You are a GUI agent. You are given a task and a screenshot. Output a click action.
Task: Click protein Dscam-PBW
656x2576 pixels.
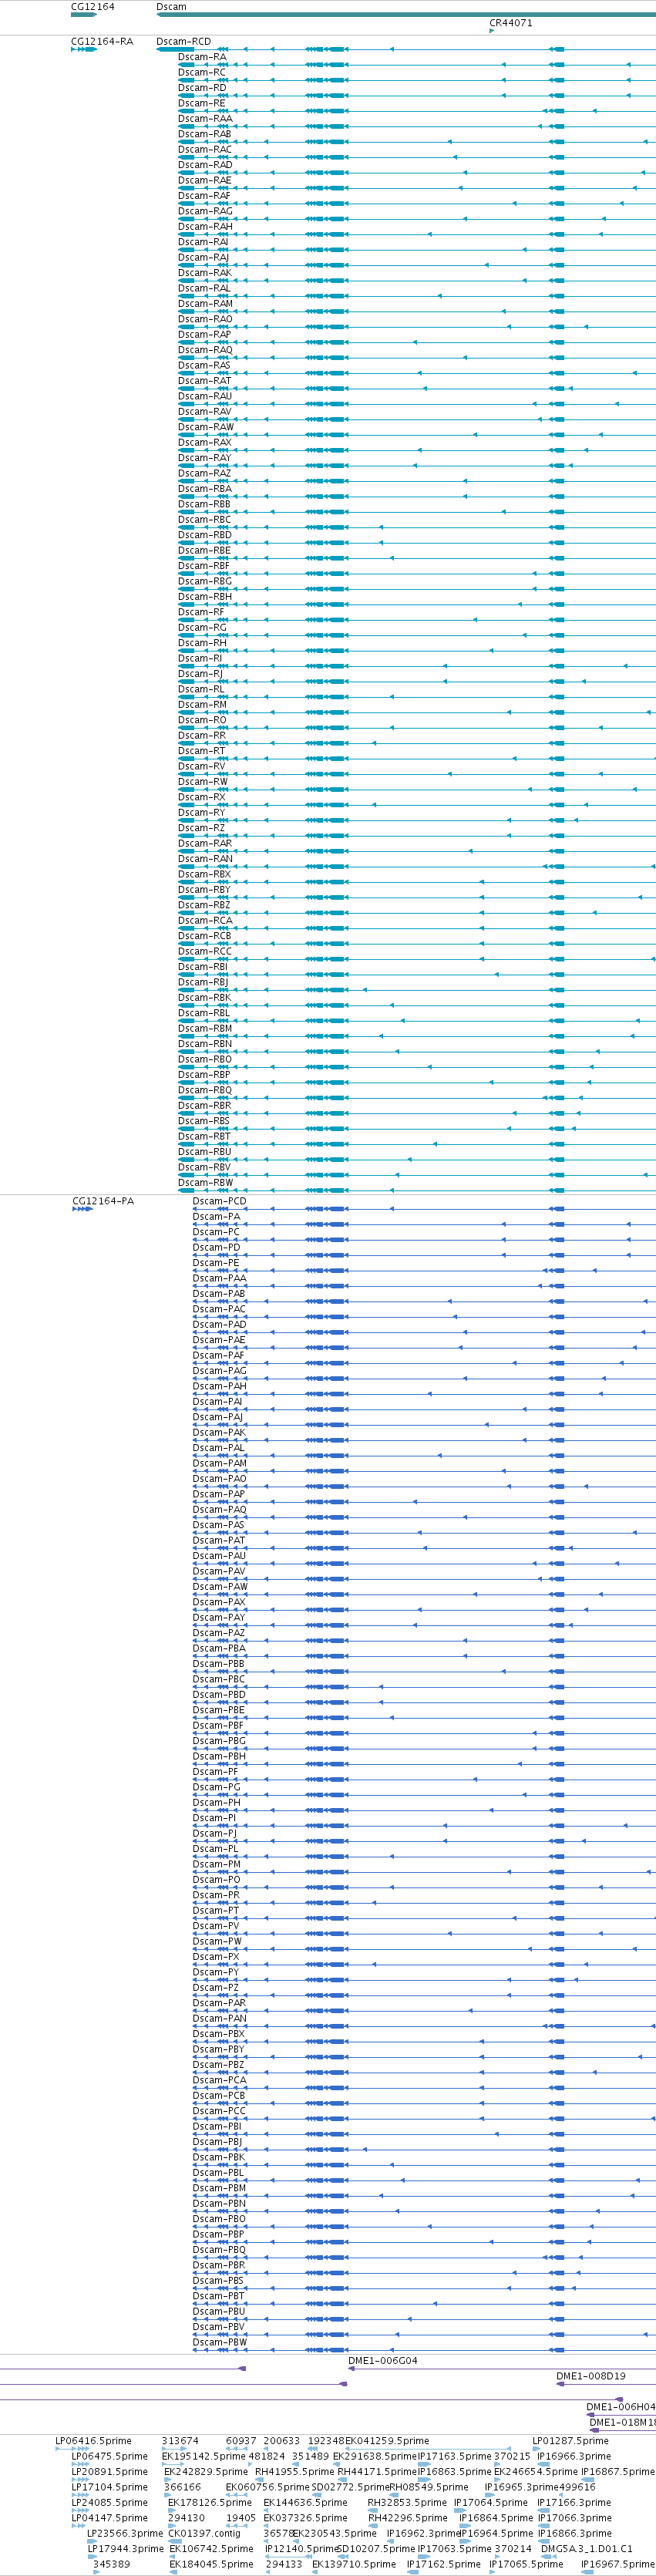(220, 2342)
